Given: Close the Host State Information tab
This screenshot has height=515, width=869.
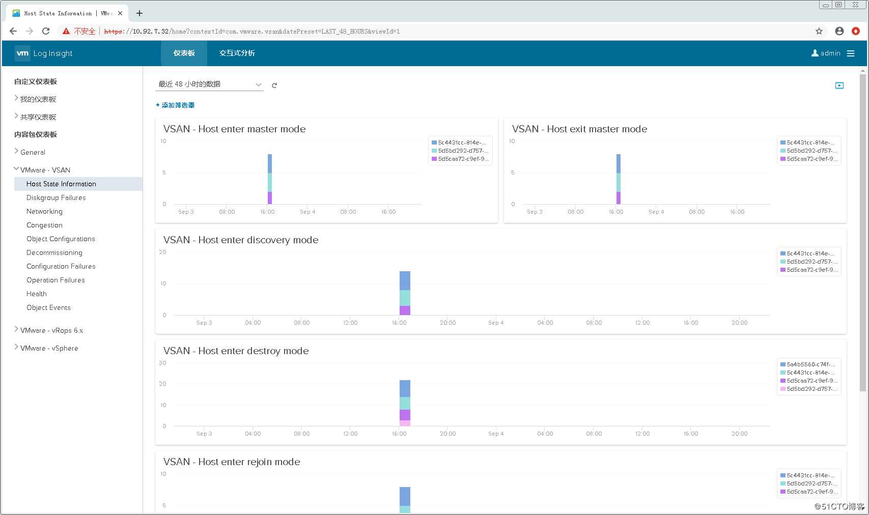Looking at the screenshot, I should pyautogui.click(x=120, y=13).
